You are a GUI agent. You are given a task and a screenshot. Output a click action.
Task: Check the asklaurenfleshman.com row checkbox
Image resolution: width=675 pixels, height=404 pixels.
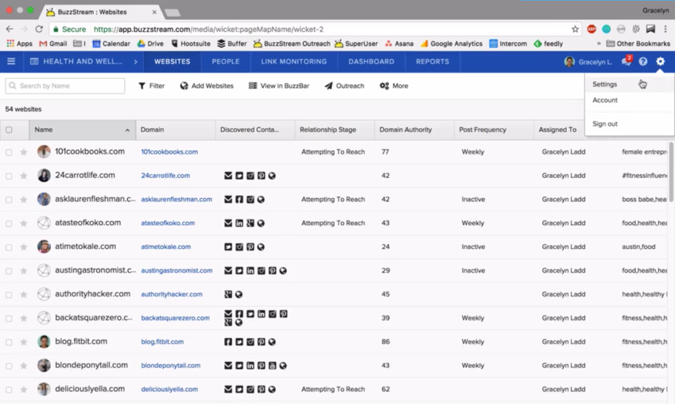(9, 200)
